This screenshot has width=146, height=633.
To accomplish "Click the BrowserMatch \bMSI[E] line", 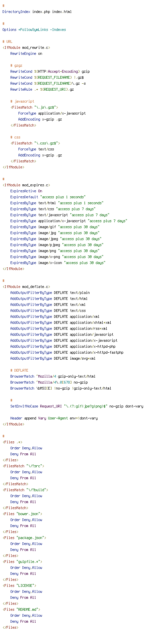I will [61, 388].
